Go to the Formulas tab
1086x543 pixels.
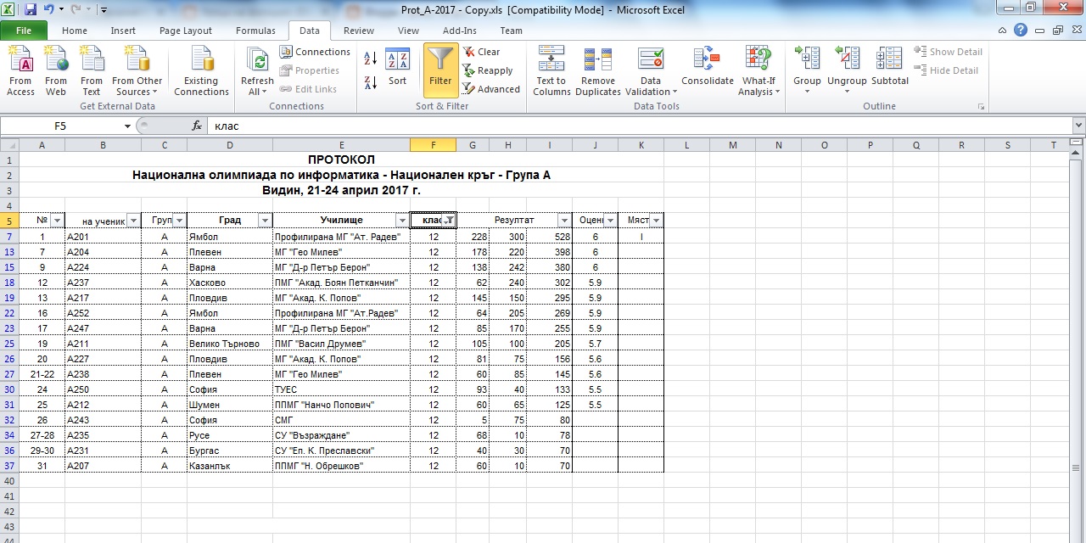255,31
